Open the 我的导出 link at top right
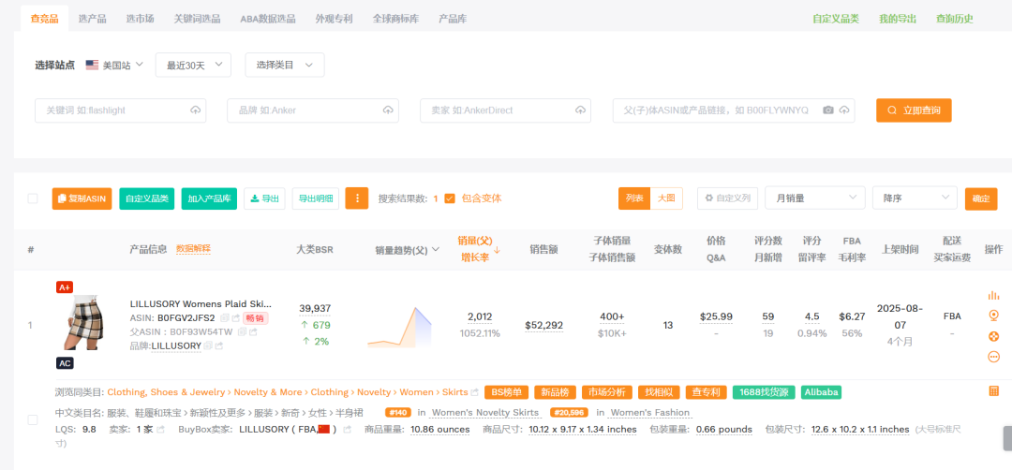This screenshot has width=1012, height=470. coord(898,19)
